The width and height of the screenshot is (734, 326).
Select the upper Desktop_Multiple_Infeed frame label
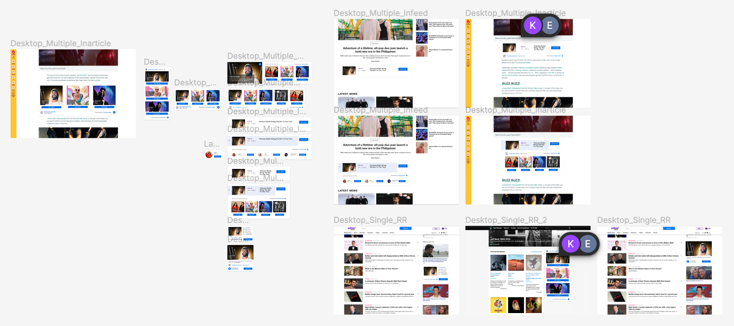tap(381, 13)
